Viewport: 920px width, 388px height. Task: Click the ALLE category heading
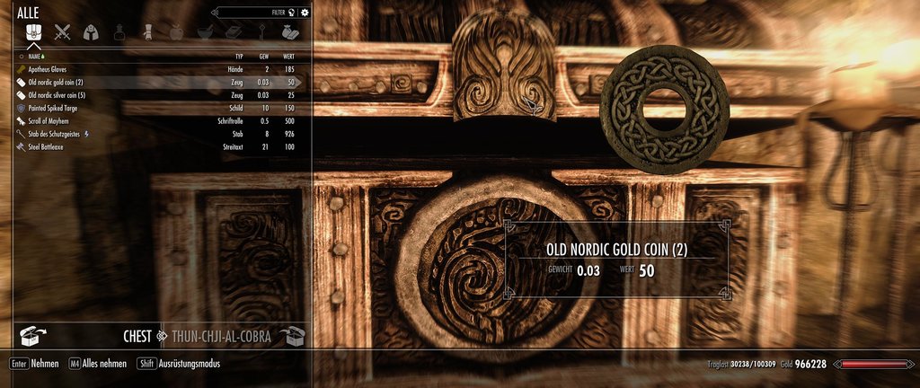coord(28,13)
